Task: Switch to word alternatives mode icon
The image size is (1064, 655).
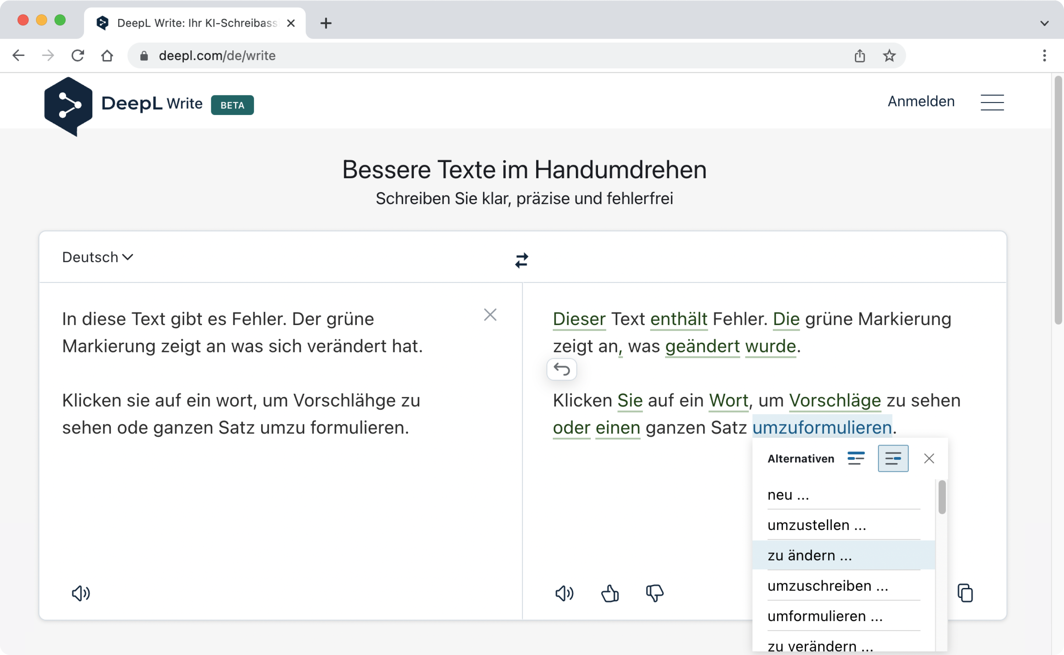Action: tap(856, 458)
